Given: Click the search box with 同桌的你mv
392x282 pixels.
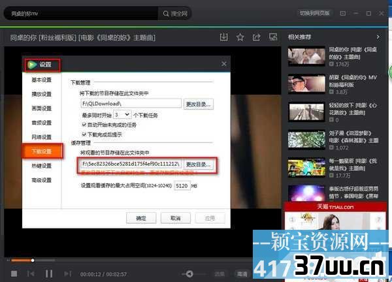Looking at the screenshot, I should click(82, 14).
